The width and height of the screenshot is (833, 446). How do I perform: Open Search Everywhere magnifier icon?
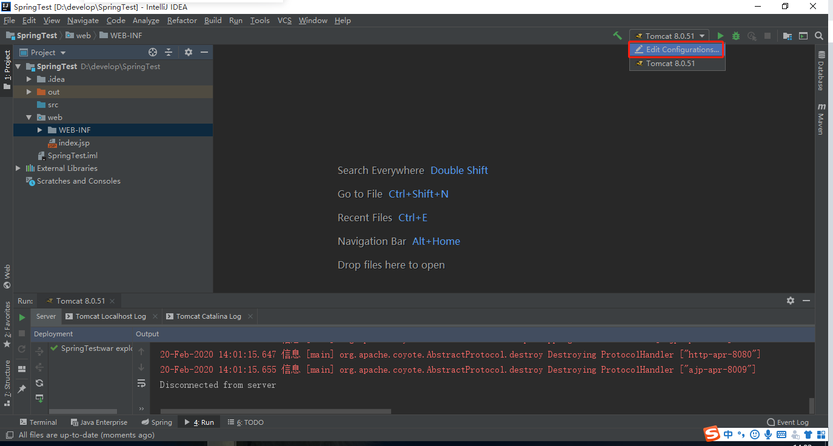(819, 36)
